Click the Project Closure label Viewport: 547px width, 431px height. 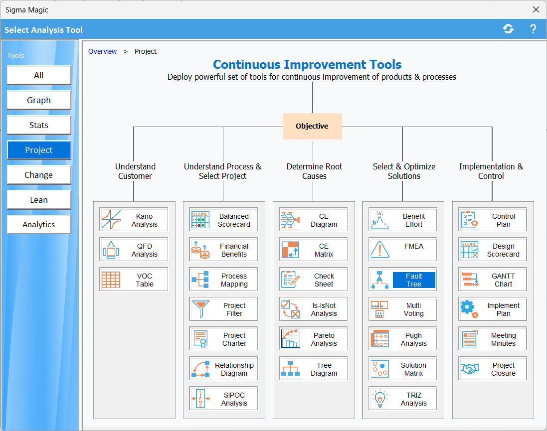point(504,369)
